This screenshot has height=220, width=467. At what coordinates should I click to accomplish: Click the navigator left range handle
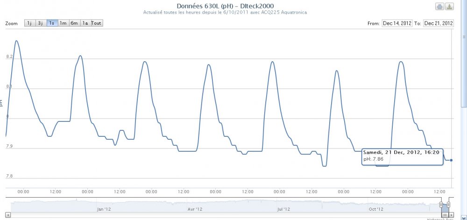point(441,205)
